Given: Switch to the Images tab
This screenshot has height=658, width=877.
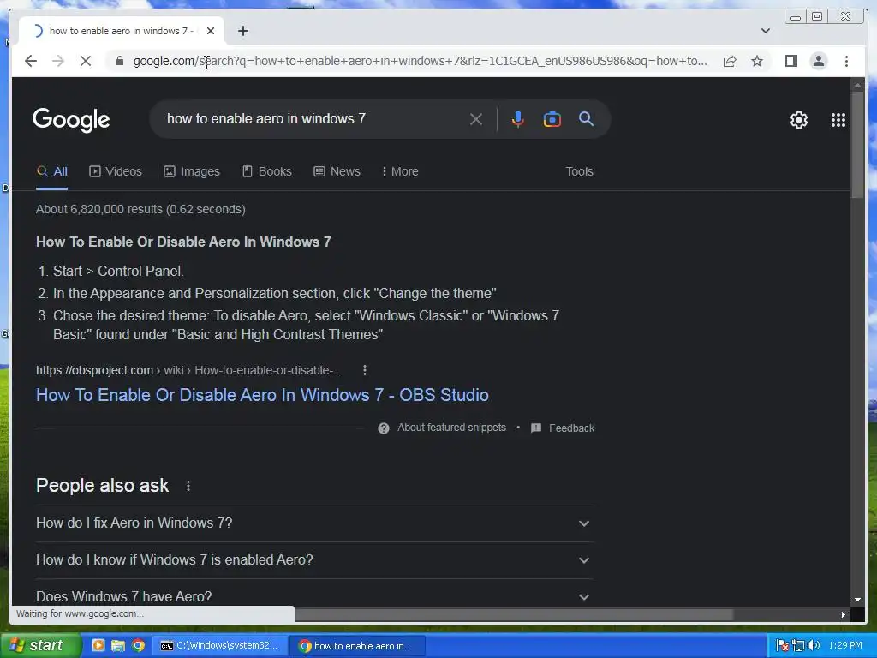Looking at the screenshot, I should coord(191,171).
